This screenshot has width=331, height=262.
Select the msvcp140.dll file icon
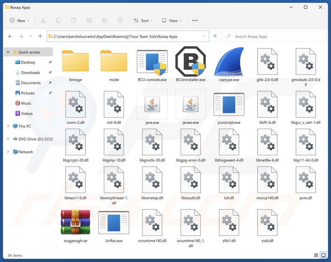(267, 180)
